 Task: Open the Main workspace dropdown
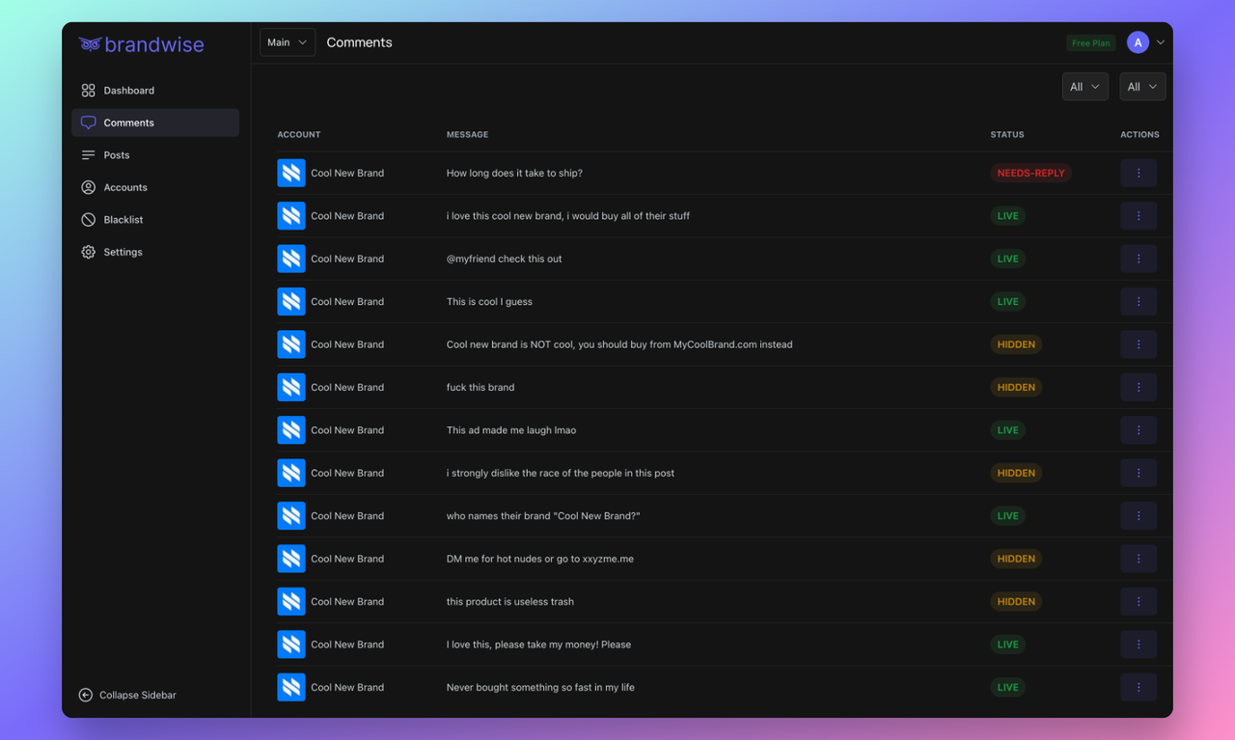[288, 42]
